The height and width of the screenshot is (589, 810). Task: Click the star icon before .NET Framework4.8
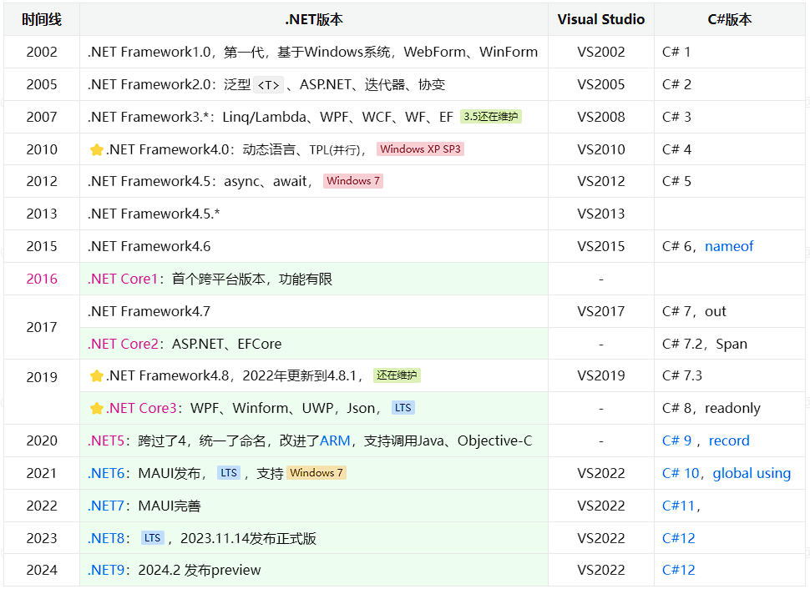(x=97, y=375)
